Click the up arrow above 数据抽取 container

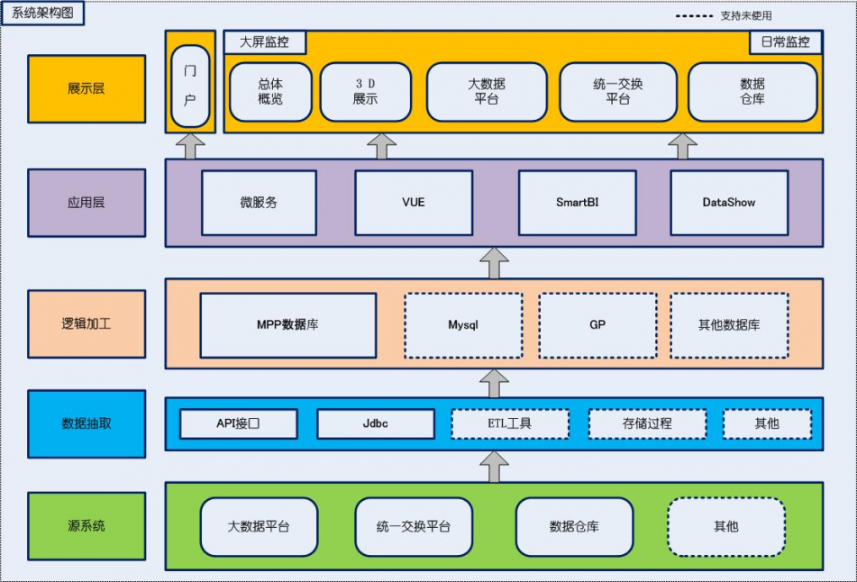click(494, 383)
